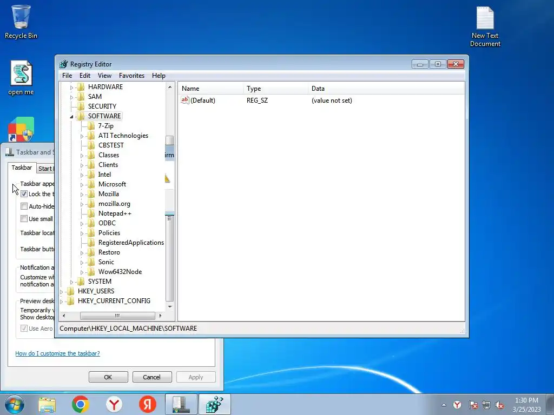
Task: Click the shielded colorful shortcut desktop icon
Action: (x=21, y=130)
